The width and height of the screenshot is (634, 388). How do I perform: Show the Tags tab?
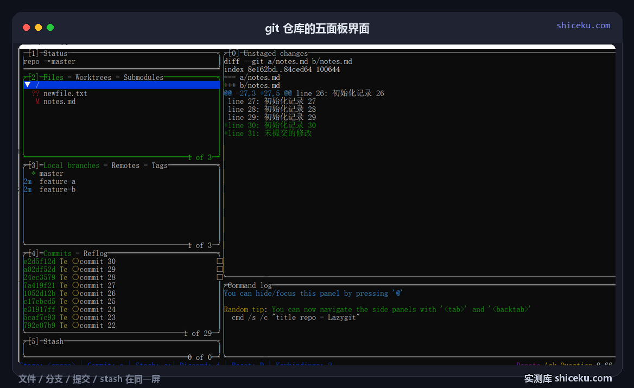(x=159, y=166)
